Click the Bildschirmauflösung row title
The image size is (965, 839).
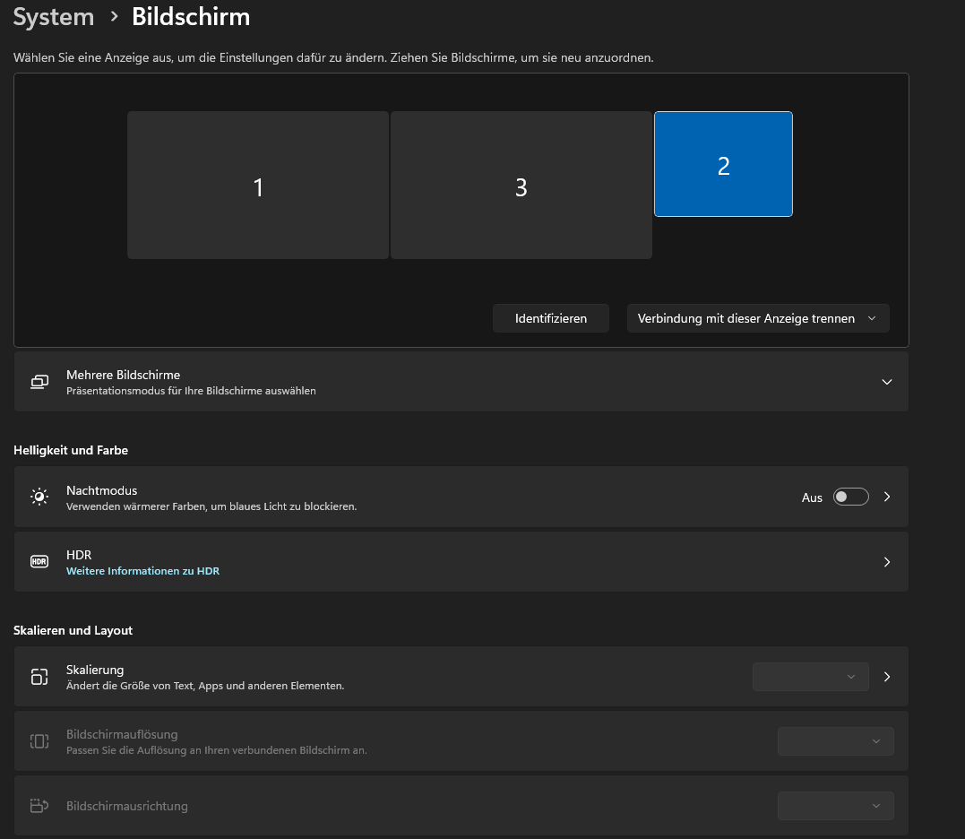coord(122,734)
